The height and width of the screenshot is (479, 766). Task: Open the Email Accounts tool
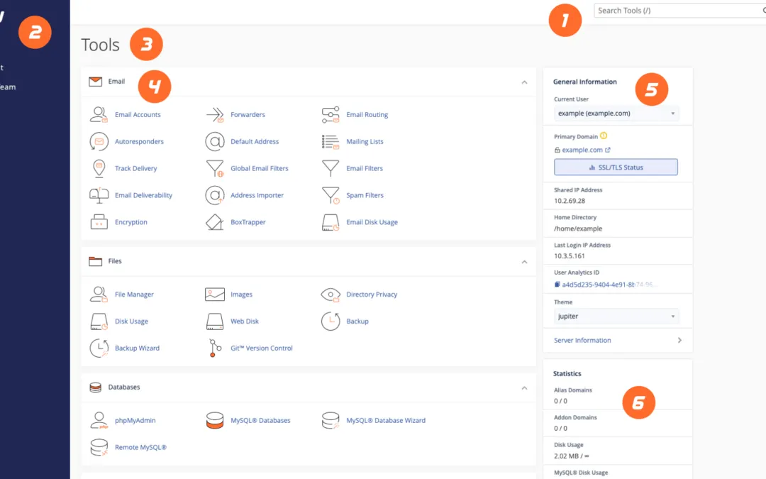coord(137,114)
